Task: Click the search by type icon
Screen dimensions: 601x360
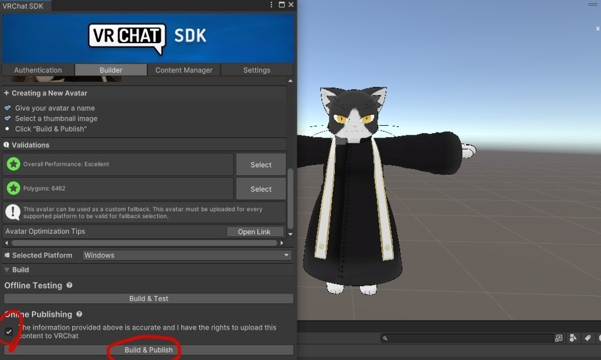Action: click(x=573, y=338)
